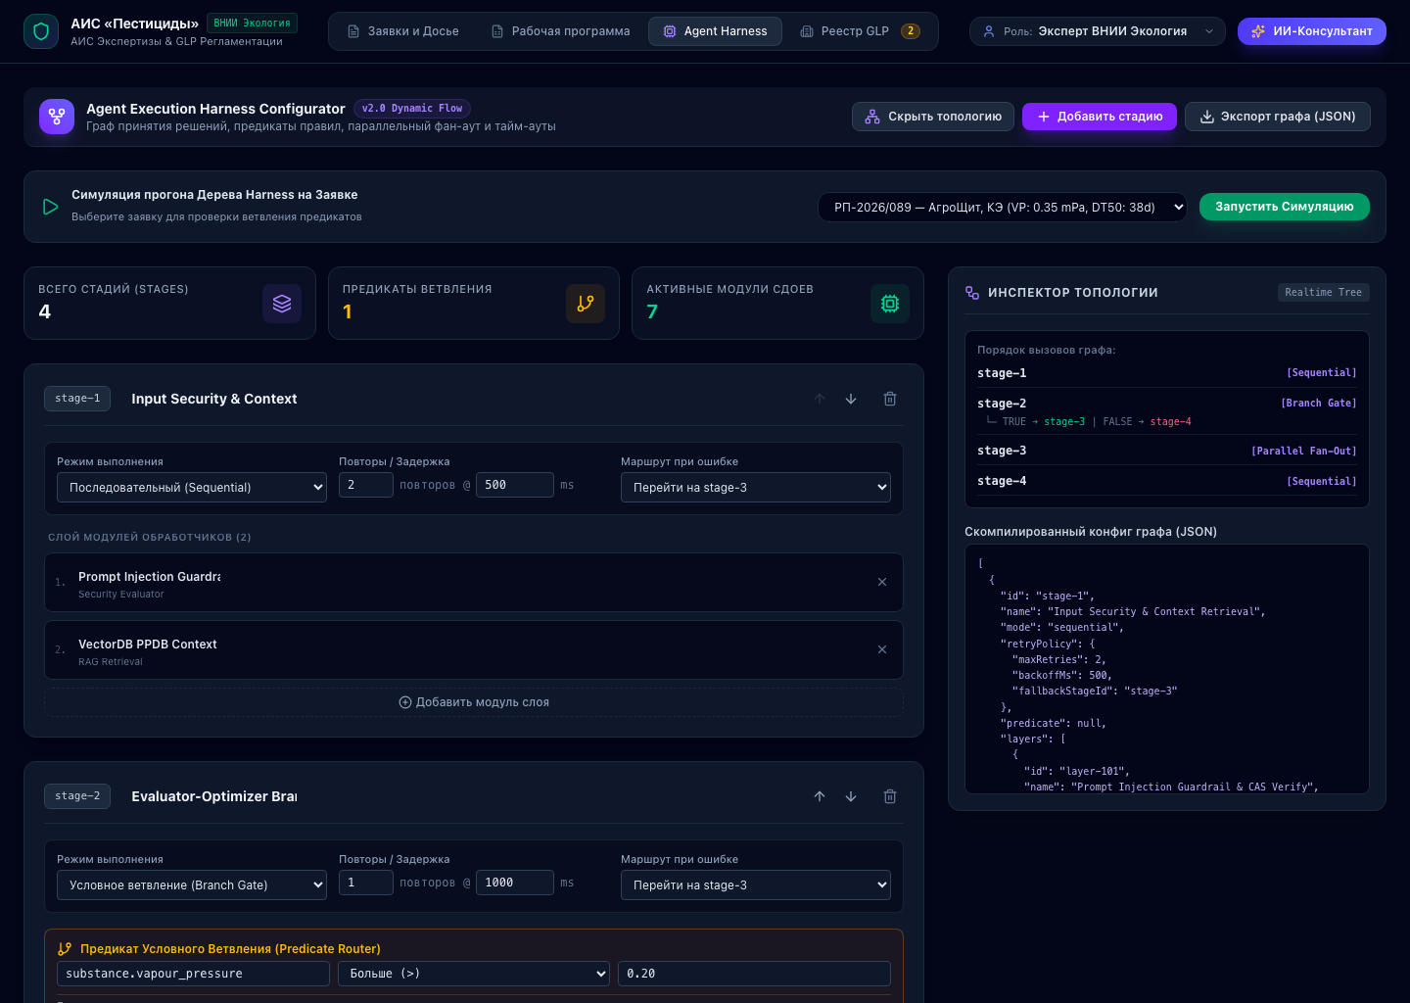Open stage-2 execution mode dropdown Branch Gate
The width and height of the screenshot is (1410, 1003).
coord(192,884)
